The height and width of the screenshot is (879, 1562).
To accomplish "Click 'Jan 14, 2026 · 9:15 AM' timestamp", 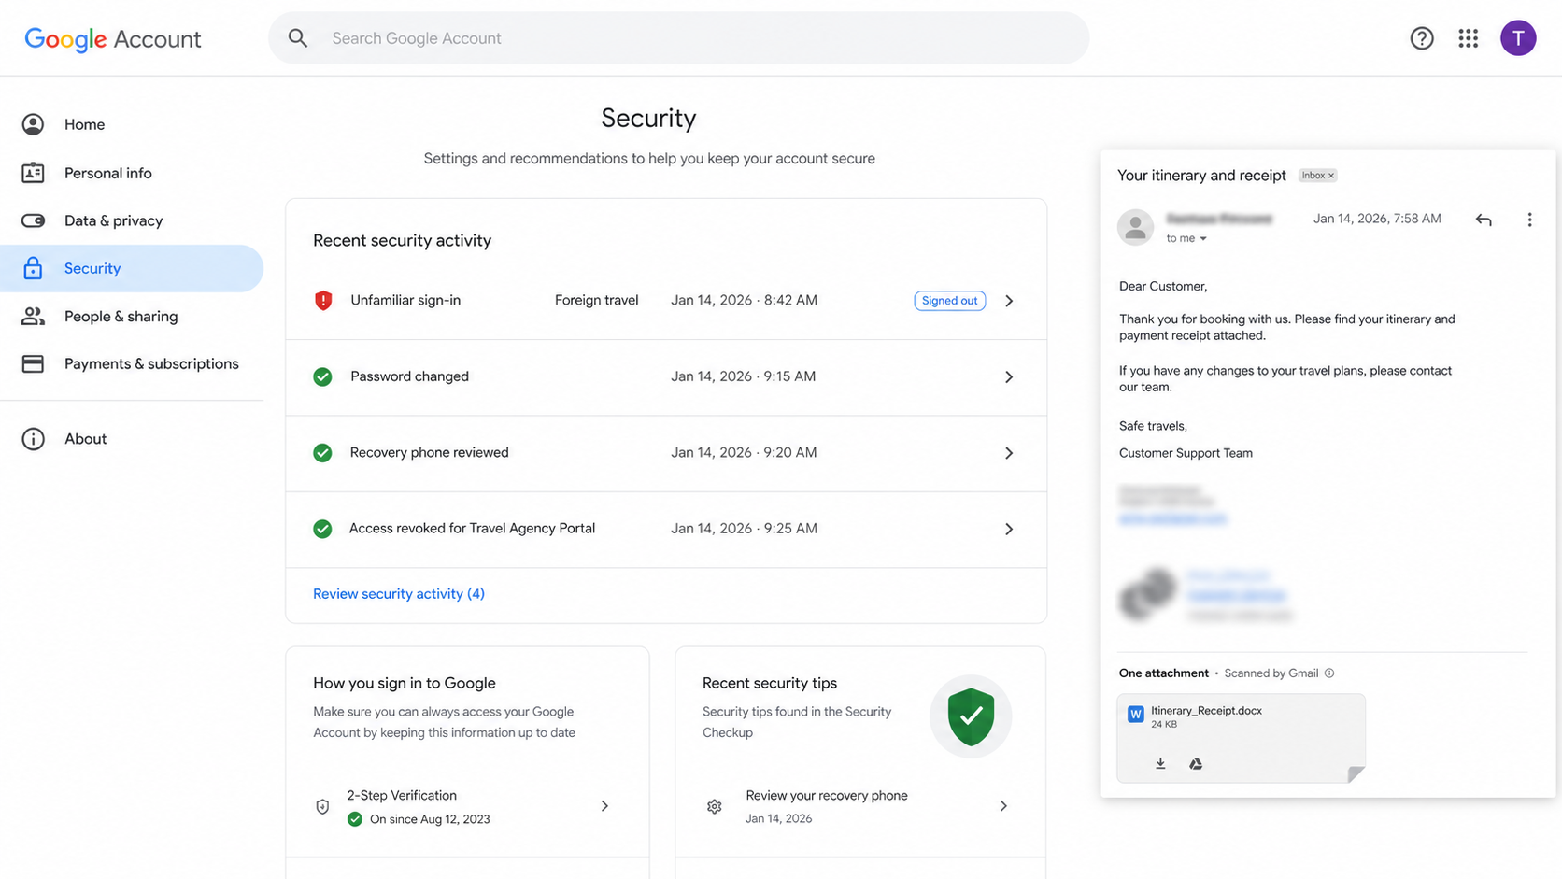I will [743, 376].
